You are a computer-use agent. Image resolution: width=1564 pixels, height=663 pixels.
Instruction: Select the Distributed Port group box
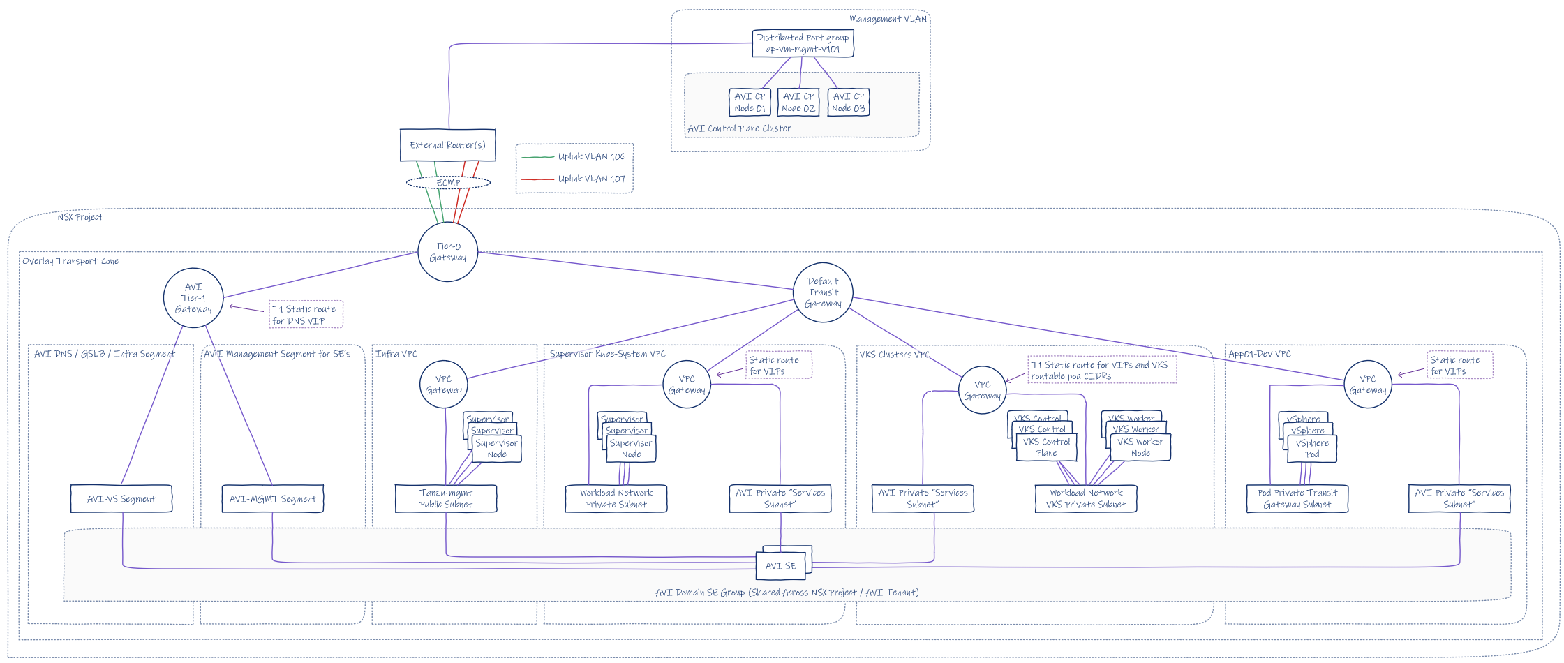pos(803,43)
